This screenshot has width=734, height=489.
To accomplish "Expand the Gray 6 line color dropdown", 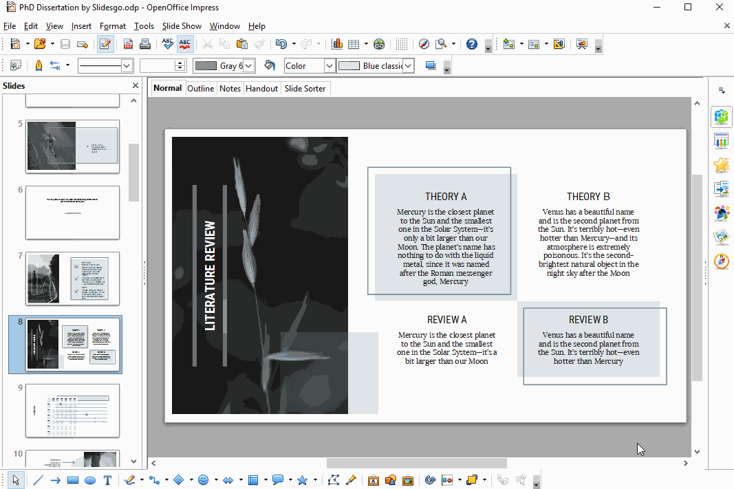I will tap(249, 66).
